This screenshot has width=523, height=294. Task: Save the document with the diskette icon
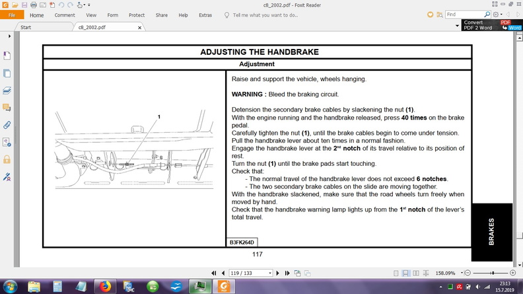pyautogui.click(x=24, y=5)
